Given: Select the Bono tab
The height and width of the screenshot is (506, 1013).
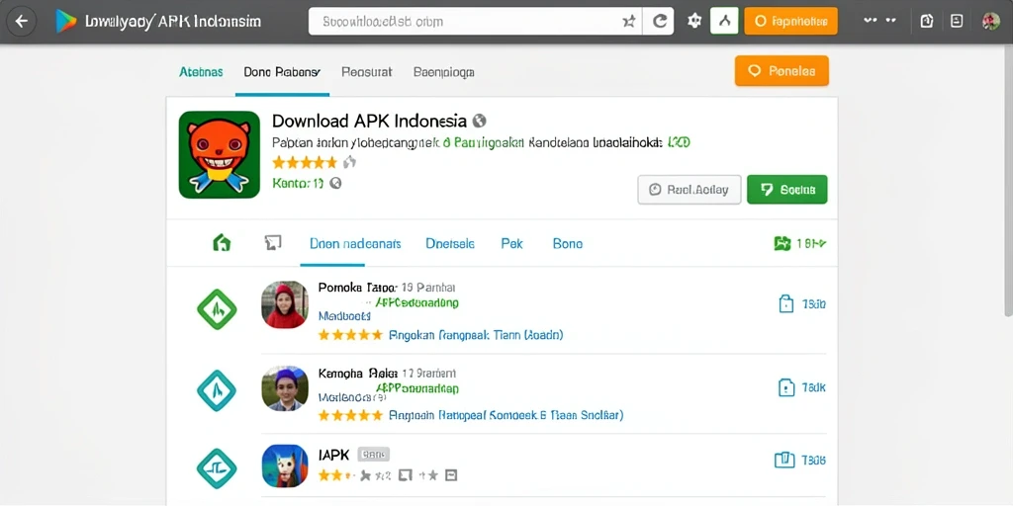Looking at the screenshot, I should point(568,244).
